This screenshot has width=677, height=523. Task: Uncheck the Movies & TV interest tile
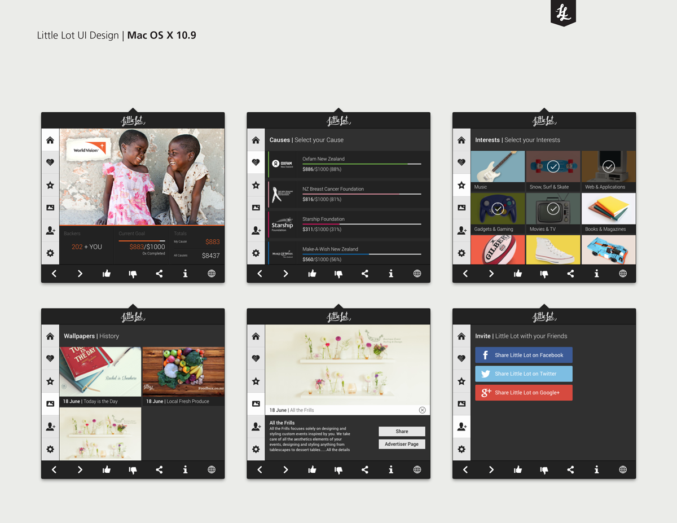pyautogui.click(x=553, y=213)
